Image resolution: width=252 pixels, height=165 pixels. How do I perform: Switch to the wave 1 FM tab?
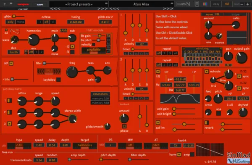213,14
